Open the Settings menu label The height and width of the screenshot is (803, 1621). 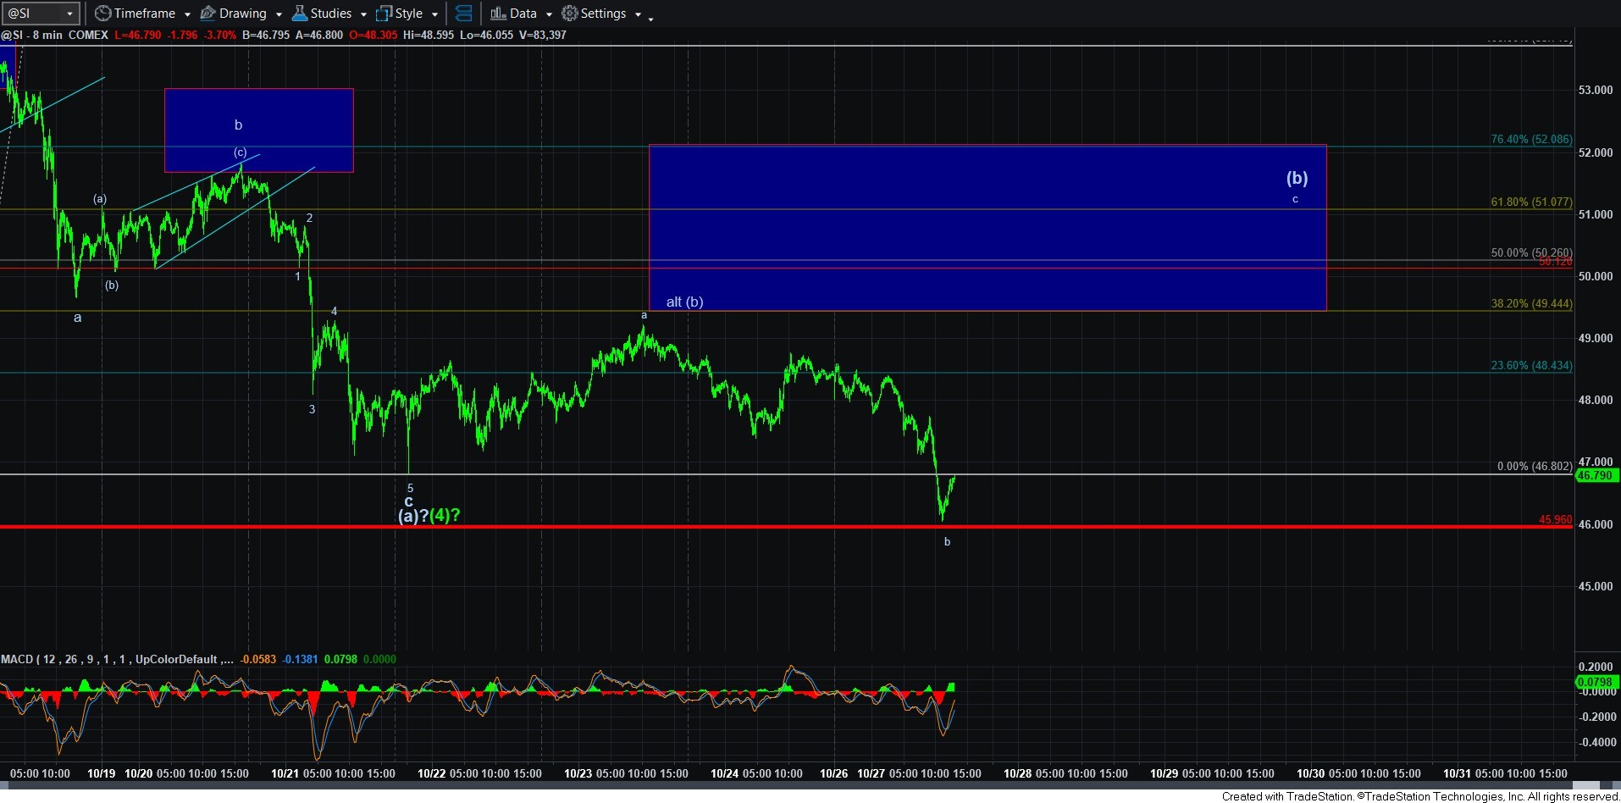pos(603,14)
